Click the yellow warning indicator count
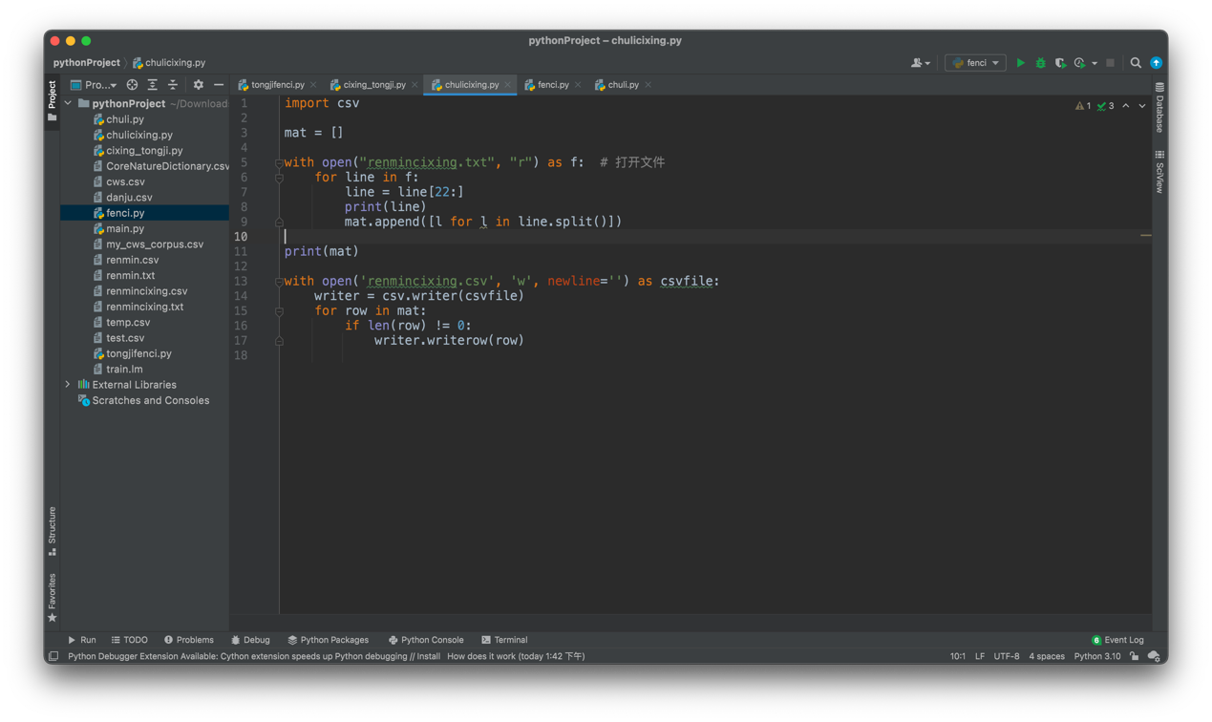This screenshot has height=722, width=1212. click(1083, 106)
